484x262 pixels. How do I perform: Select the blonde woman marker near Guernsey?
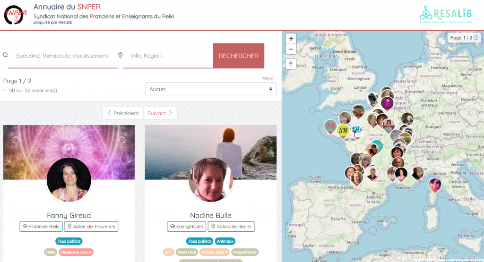345,118
